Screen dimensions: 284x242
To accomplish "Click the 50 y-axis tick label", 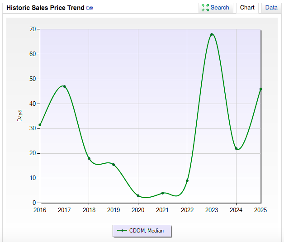I will 33,79.
